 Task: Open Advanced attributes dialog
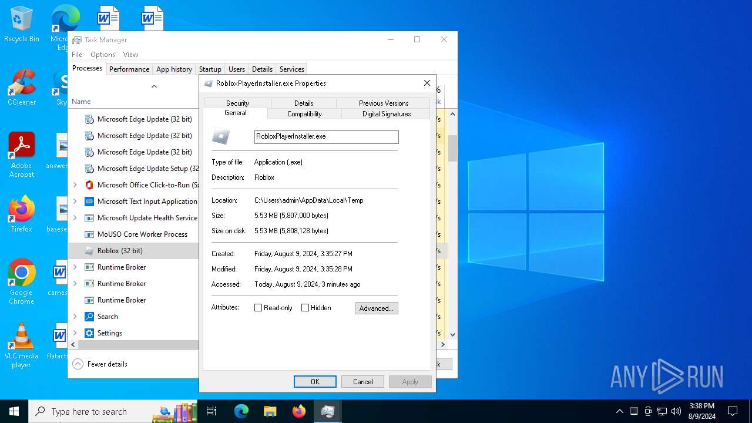click(x=377, y=308)
